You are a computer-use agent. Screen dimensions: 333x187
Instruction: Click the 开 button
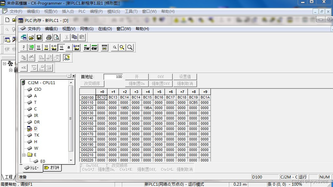[137, 77]
